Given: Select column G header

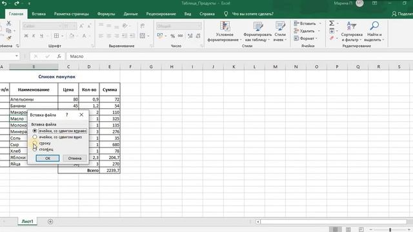Looking at the screenshot, I should 151,67.
